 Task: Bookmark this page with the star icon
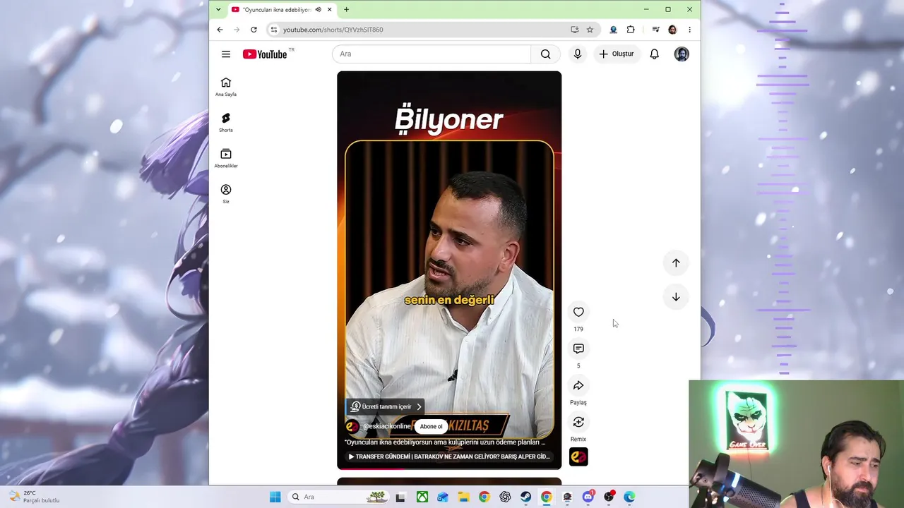click(x=590, y=30)
